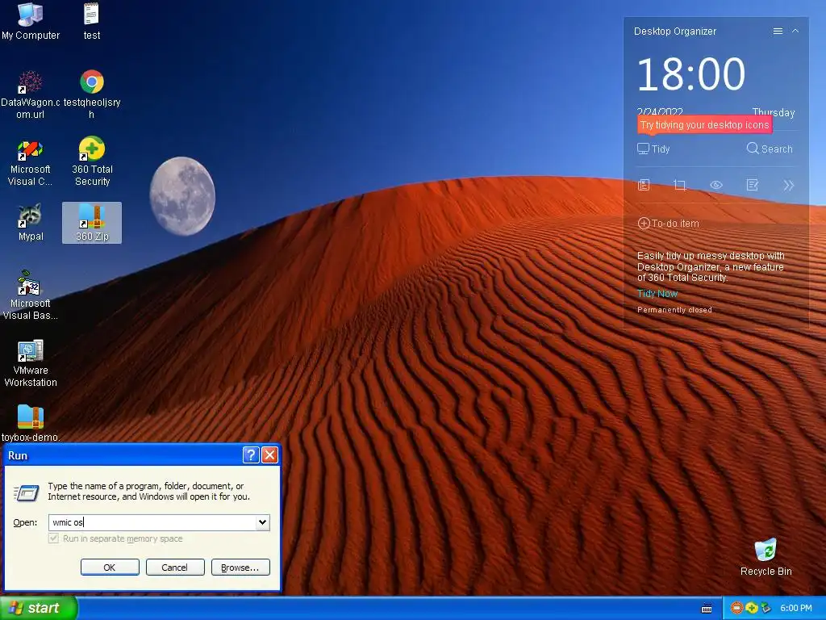Select the test text file icon

(92, 21)
